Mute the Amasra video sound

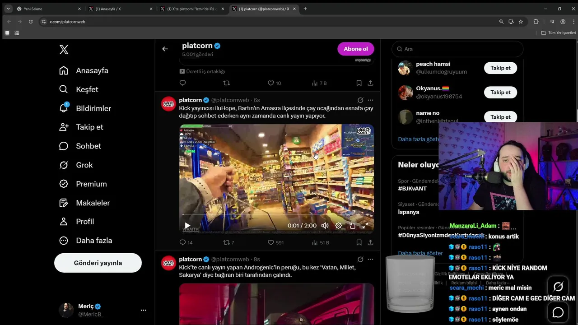pyautogui.click(x=325, y=226)
